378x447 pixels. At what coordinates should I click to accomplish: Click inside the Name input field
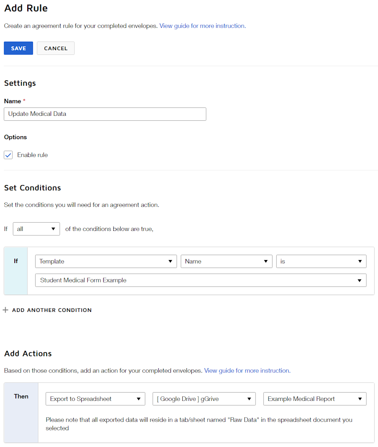pyautogui.click(x=105, y=114)
